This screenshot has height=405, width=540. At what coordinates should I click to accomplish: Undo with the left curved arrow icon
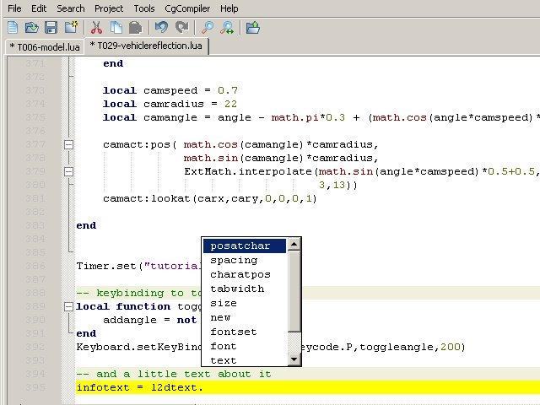(x=161, y=28)
